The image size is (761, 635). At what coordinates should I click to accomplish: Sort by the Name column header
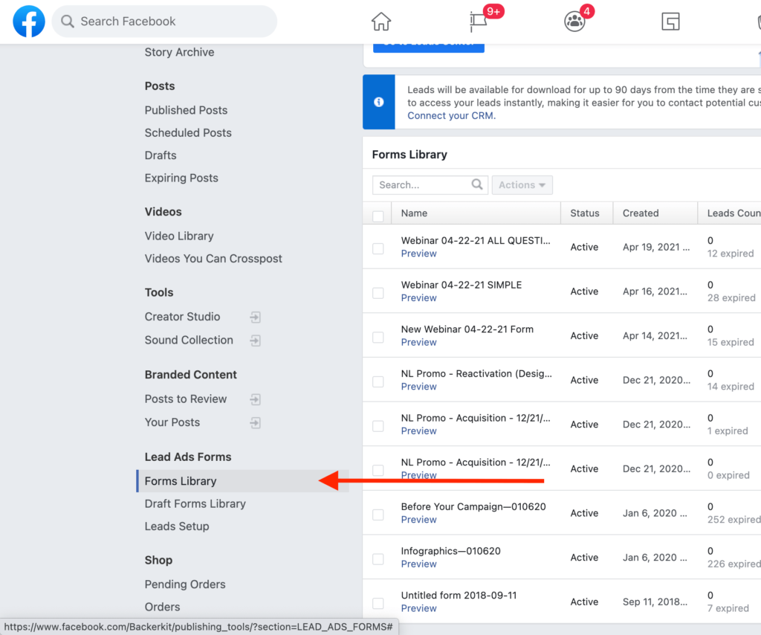pyautogui.click(x=476, y=213)
